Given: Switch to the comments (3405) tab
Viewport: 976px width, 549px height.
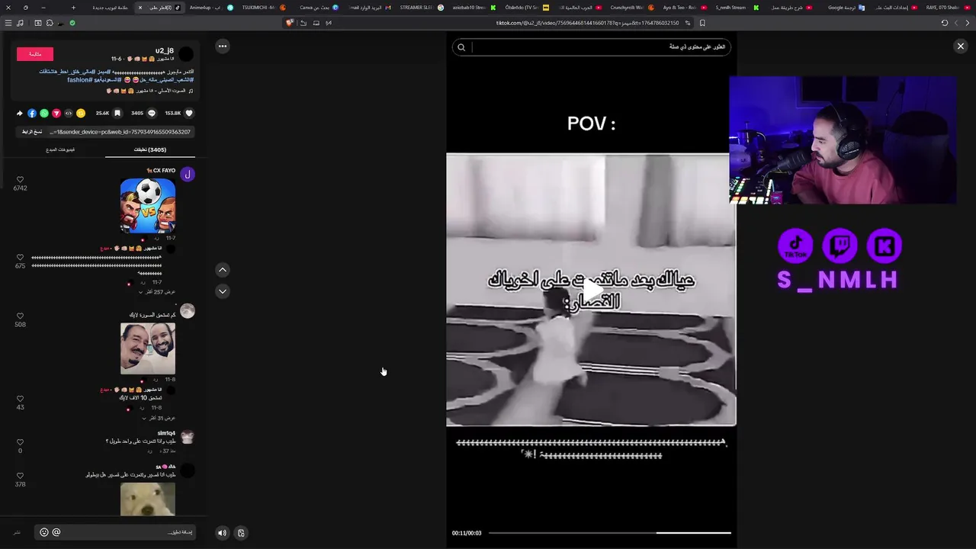Looking at the screenshot, I should click(150, 149).
